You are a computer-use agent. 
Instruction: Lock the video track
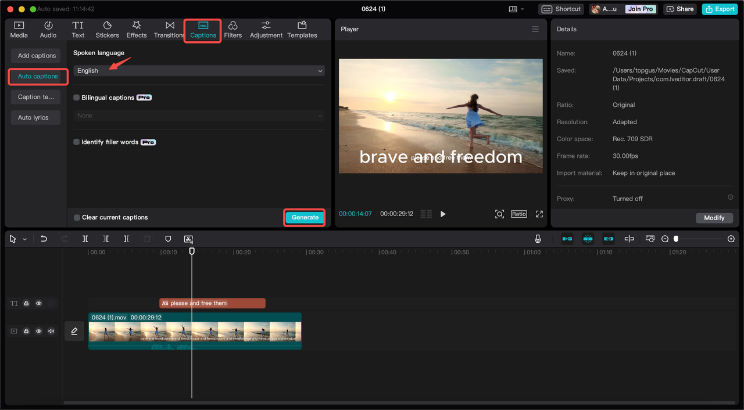point(26,331)
